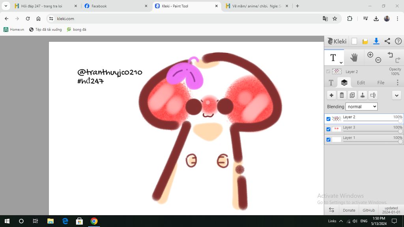This screenshot has height=227, width=404.
Task: Open Chrome extensions menu
Action: [x=350, y=19]
